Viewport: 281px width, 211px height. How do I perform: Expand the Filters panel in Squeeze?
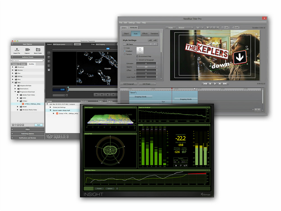[28, 129]
